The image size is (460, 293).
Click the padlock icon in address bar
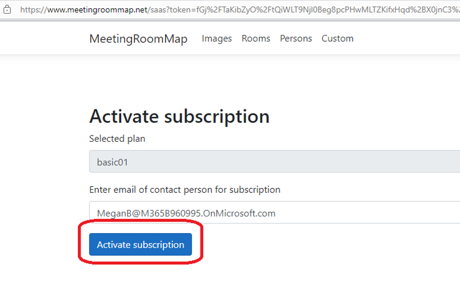tap(7, 10)
